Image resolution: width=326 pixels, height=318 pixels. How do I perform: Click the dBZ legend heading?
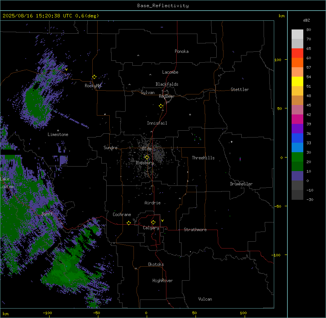(x=306, y=20)
